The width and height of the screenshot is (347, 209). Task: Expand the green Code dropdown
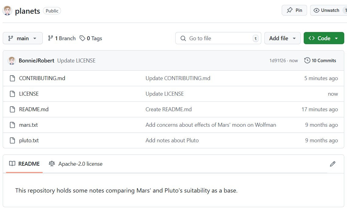324,38
